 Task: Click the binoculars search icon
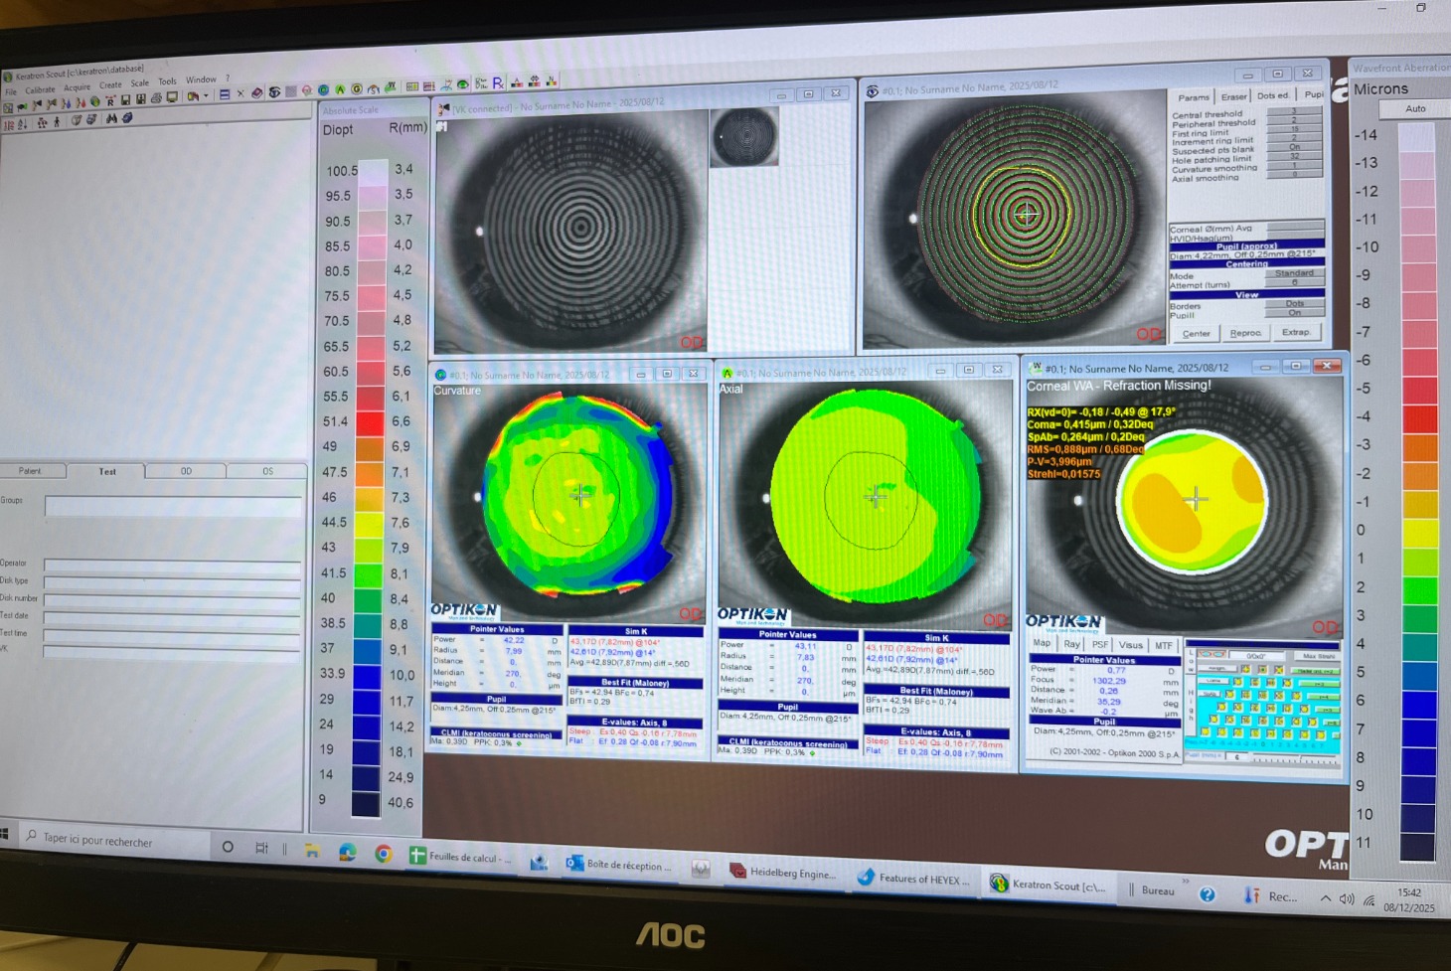click(111, 119)
